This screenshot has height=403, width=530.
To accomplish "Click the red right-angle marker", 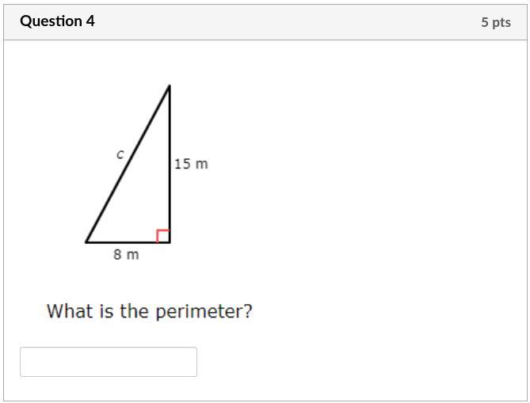I will coord(163,235).
